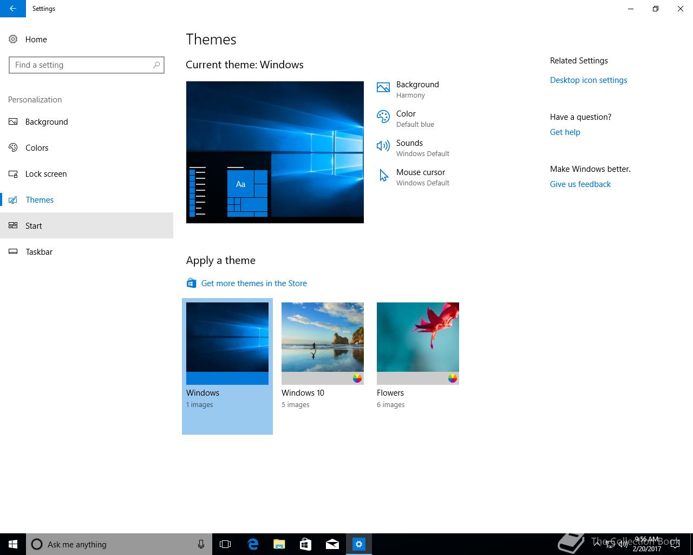
Task: Click the color wheel on Windows 10 theme
Action: coord(357,378)
